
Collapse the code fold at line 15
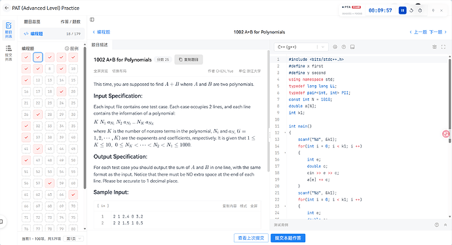tap(285, 153)
